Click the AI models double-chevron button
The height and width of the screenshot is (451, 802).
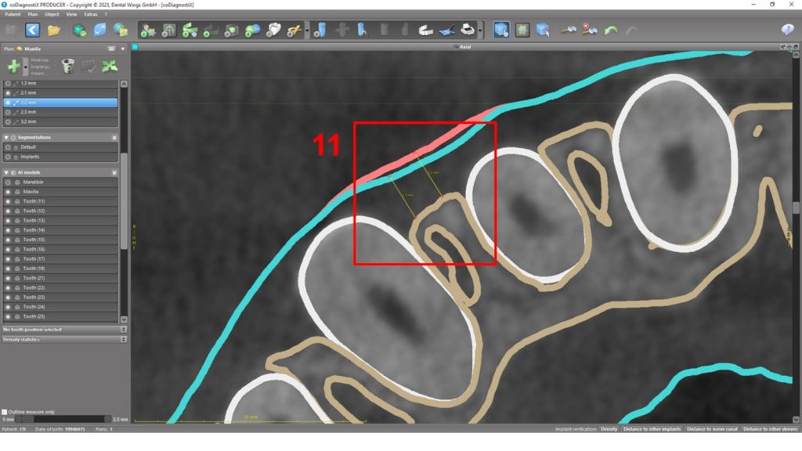pos(114,173)
